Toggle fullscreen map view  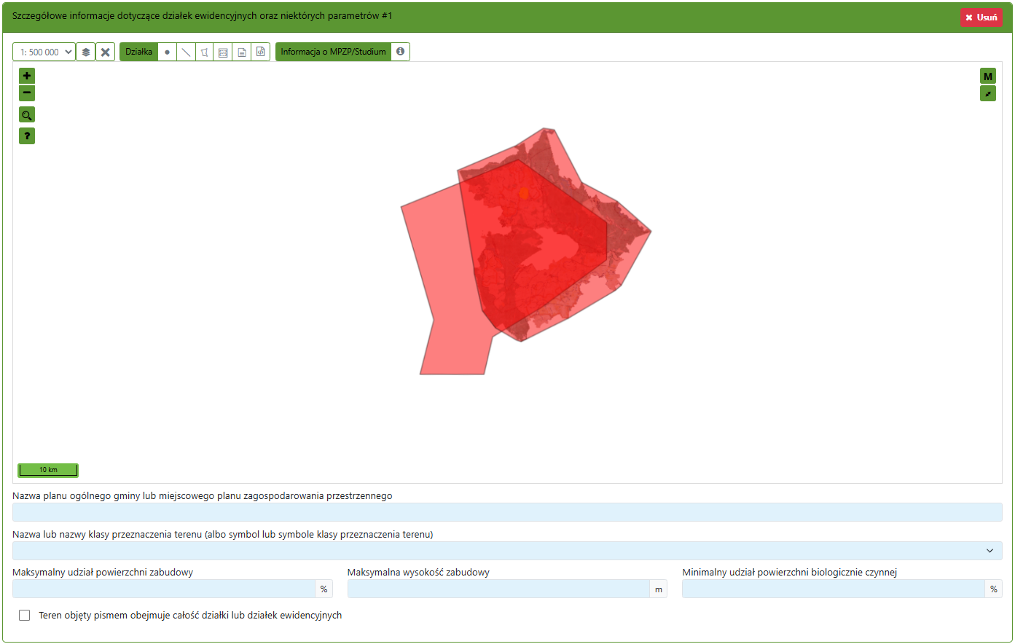point(988,93)
